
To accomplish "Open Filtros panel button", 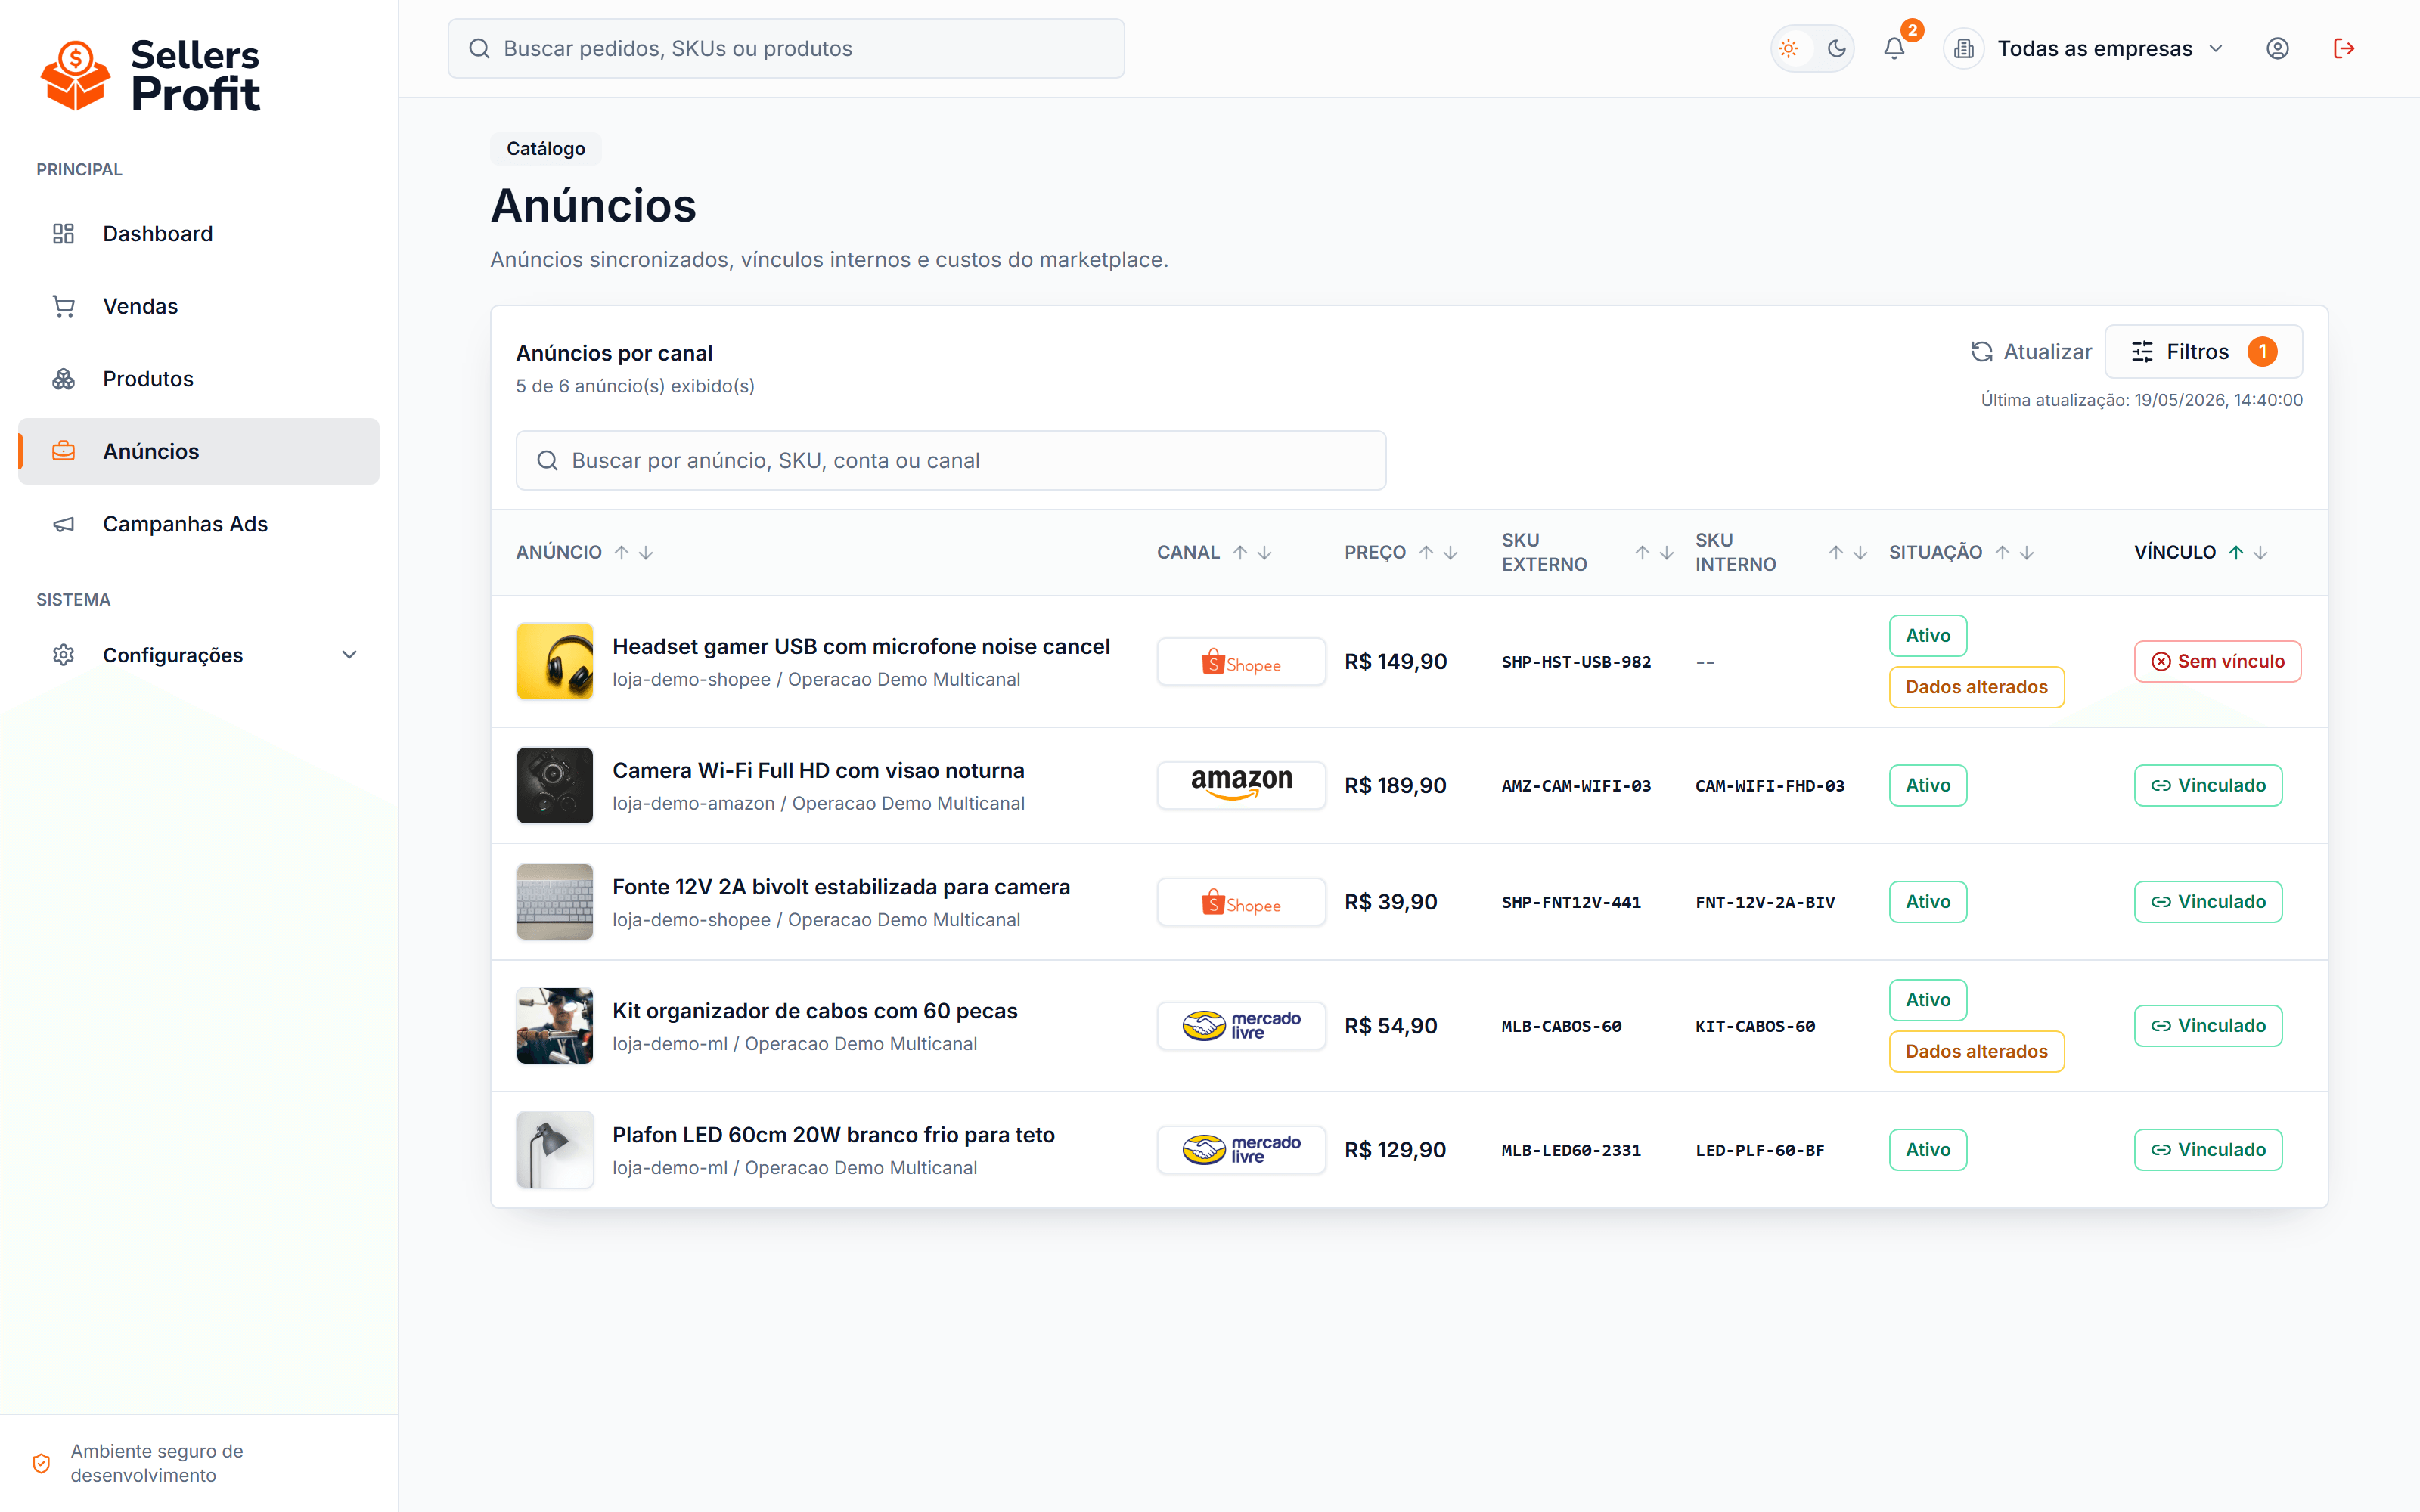I will pos(2204,352).
